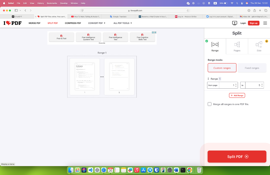Open the hamburger menu in iLovePDF header
The height and width of the screenshot is (175, 270).
(x=265, y=23)
